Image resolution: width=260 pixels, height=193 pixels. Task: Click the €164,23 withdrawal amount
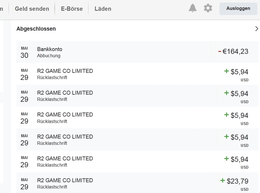tap(235, 52)
